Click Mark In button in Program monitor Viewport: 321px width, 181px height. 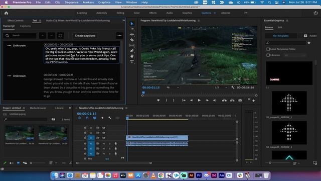tap(167, 101)
